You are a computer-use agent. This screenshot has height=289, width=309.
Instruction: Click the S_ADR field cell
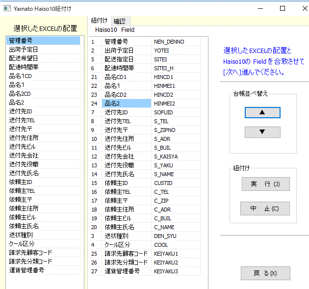(176, 139)
